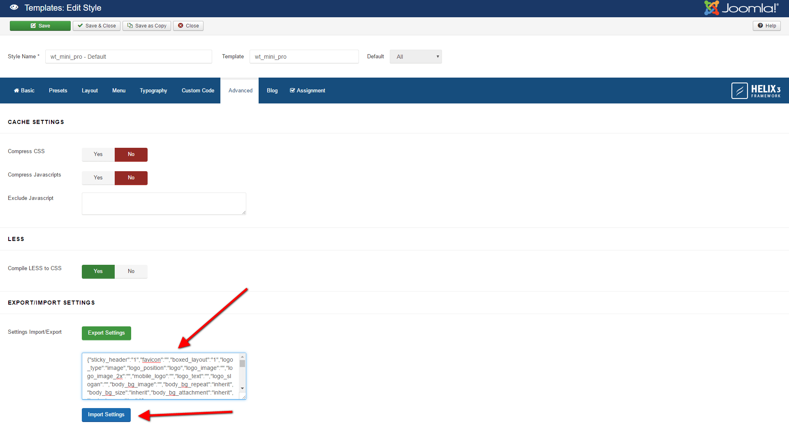Screen dimensions: 789x429
Task: Open the Basic tab with home icon
Action: (x=24, y=91)
